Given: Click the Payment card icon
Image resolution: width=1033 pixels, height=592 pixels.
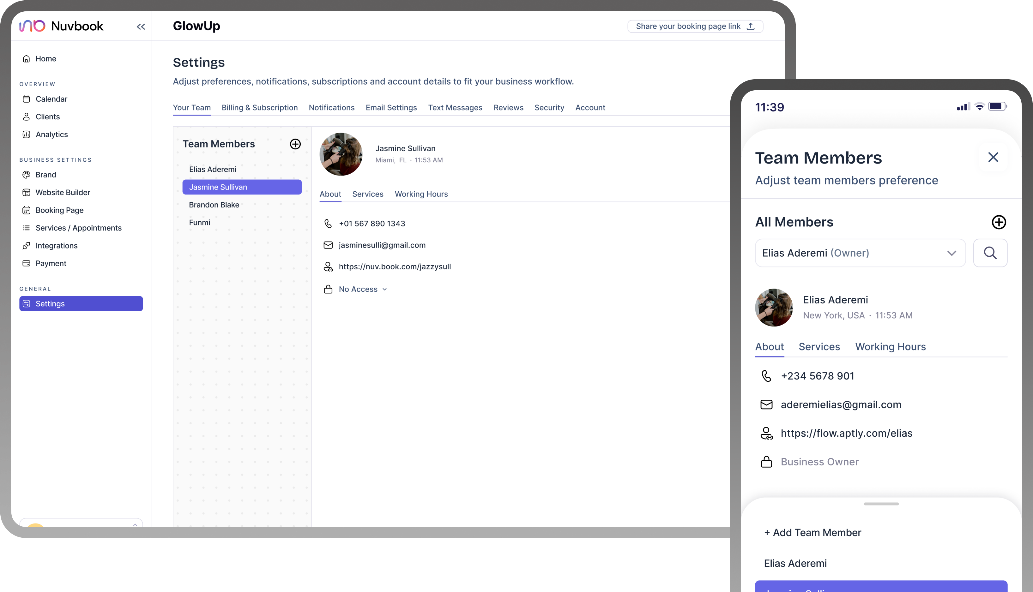Looking at the screenshot, I should tap(27, 263).
